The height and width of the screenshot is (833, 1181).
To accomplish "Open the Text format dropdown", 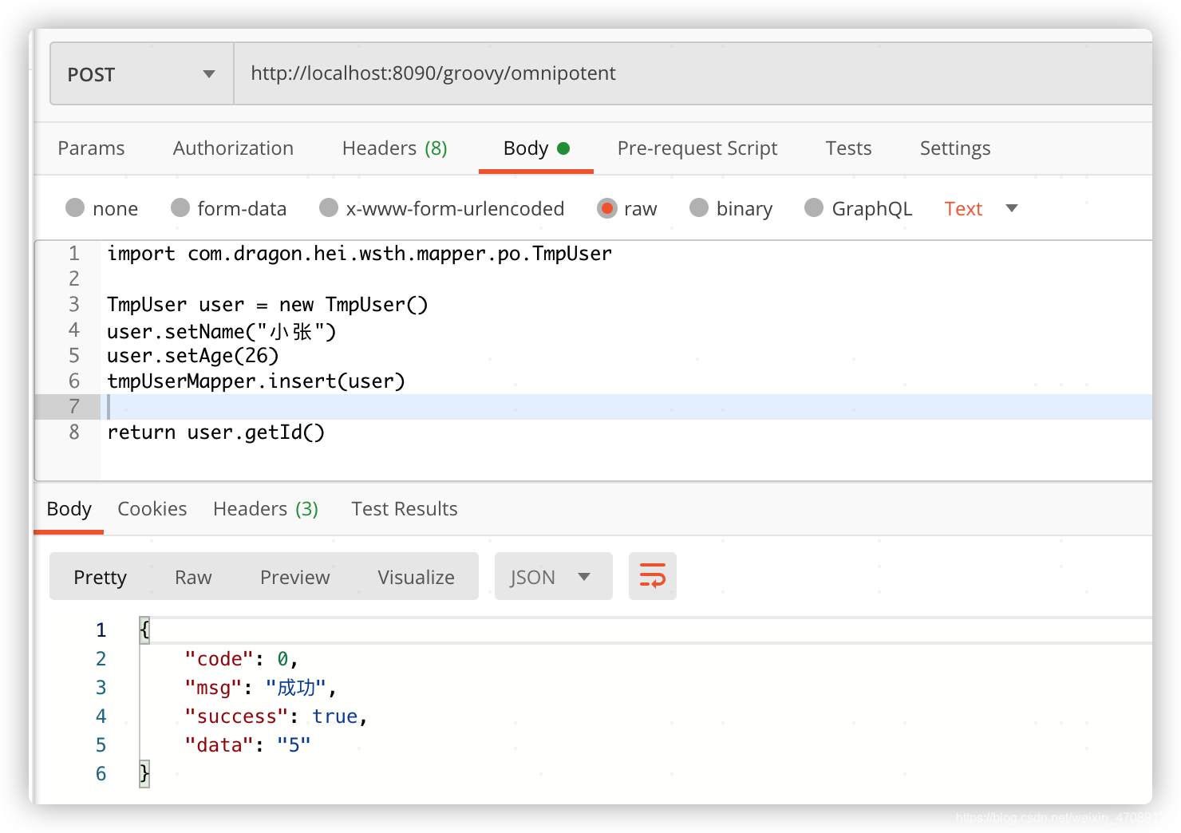I will [981, 208].
